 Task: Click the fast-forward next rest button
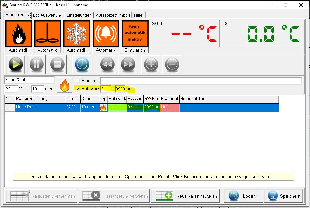pos(128,64)
